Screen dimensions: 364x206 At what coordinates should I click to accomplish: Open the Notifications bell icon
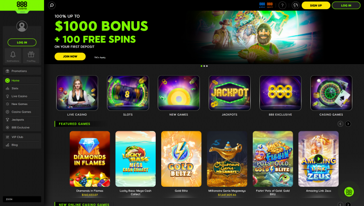click(13, 56)
